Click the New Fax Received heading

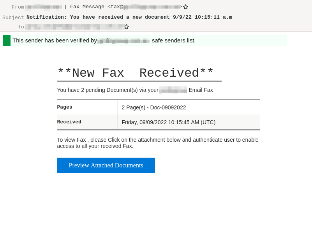point(136,73)
